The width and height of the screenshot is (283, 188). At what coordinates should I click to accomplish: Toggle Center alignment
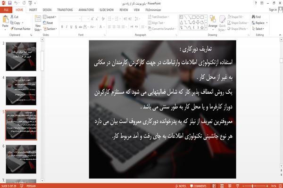coord(114,27)
